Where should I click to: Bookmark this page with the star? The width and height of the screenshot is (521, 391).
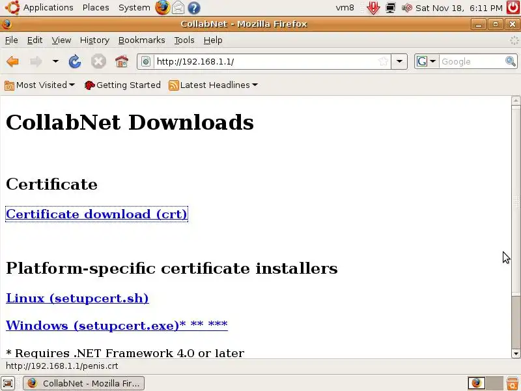pos(383,61)
